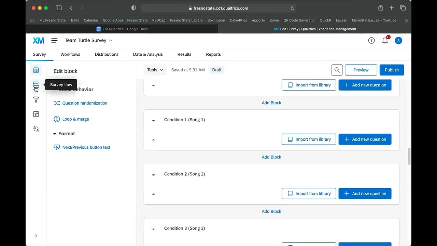Collapse the topmost block with the up arrow
The image size is (437, 246).
tap(153, 85)
